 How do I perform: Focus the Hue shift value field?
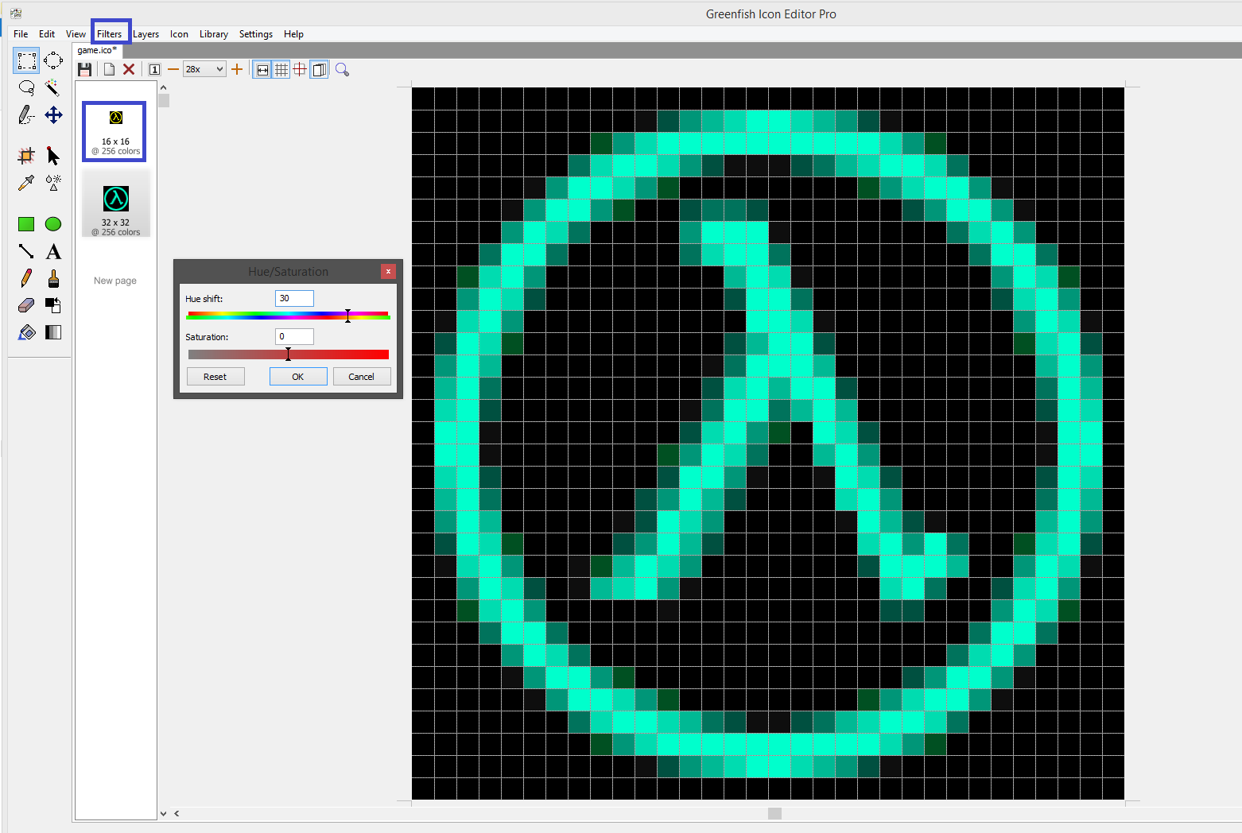294,298
